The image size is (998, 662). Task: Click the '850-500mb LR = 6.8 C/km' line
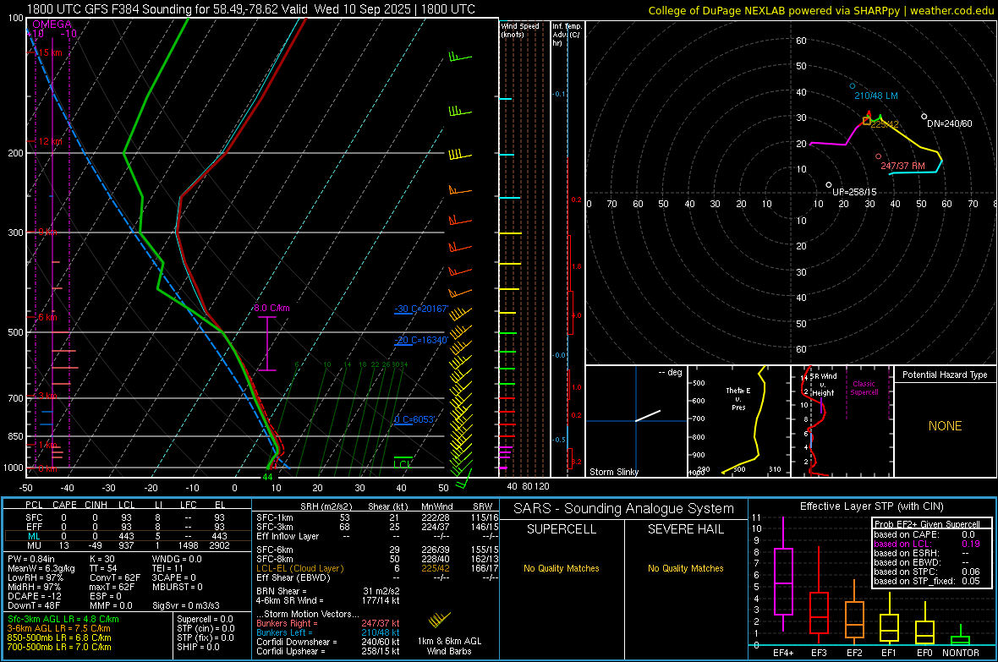[59, 637]
